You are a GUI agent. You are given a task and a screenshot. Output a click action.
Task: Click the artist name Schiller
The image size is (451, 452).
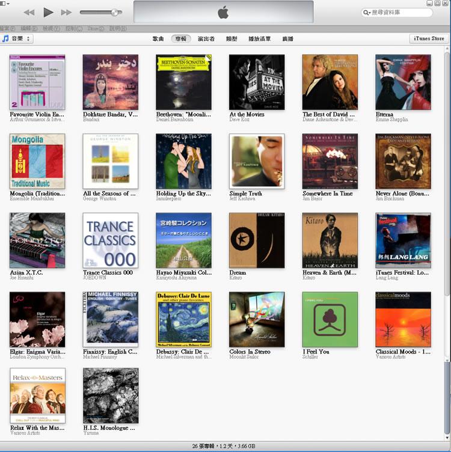(310, 357)
